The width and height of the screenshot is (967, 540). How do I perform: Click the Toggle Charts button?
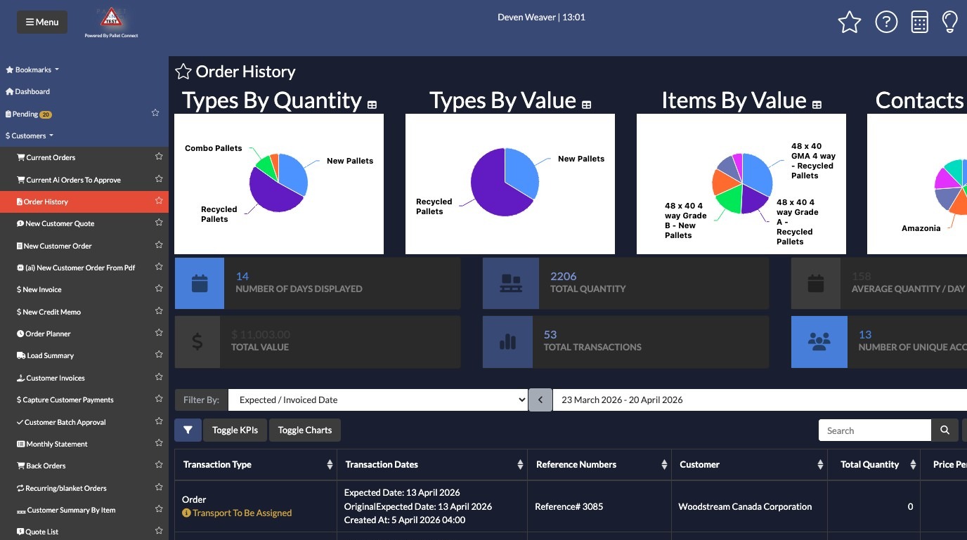coord(305,430)
